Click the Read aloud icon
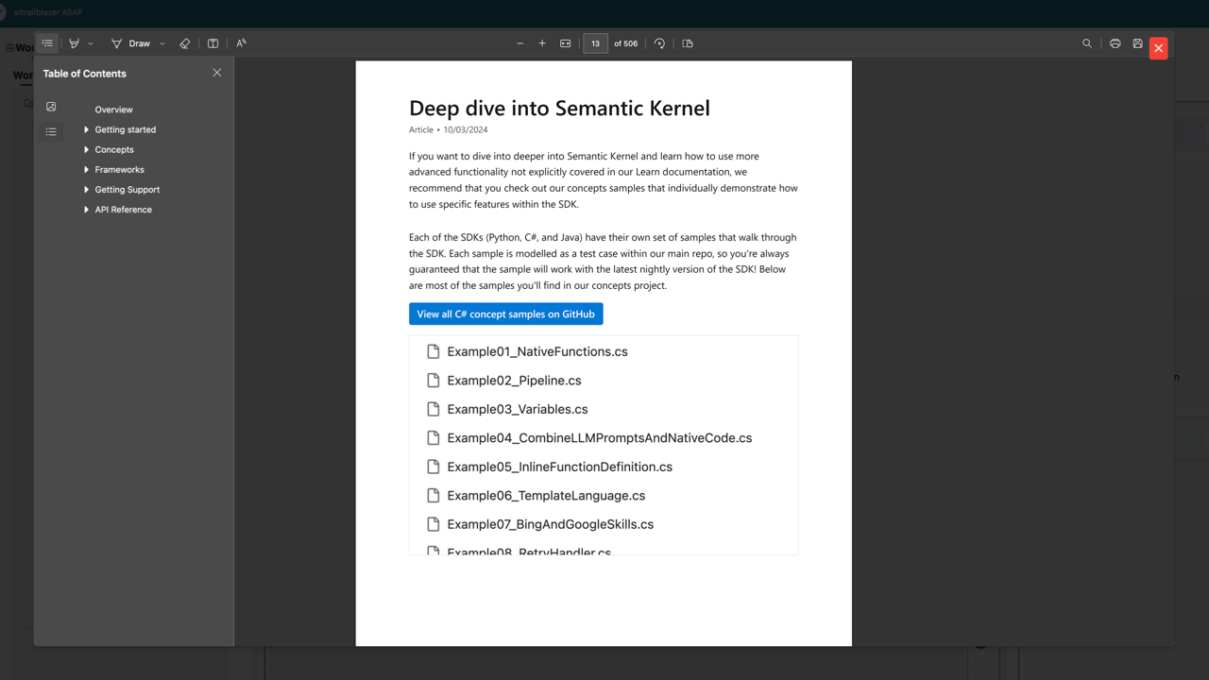This screenshot has height=680, width=1209. point(242,43)
